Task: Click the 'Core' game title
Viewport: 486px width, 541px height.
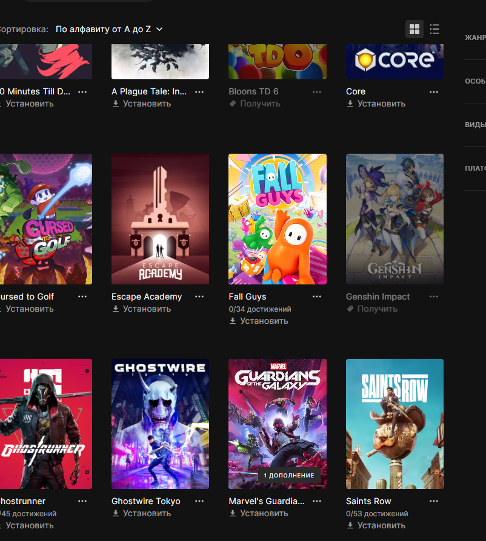Action: coord(356,91)
